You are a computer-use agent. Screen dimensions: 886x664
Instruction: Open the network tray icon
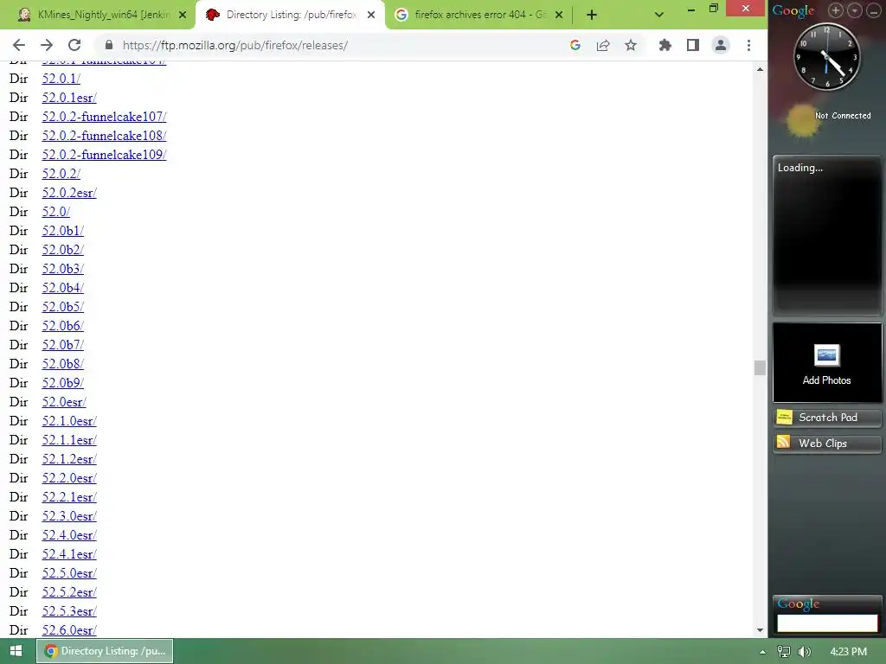click(784, 652)
